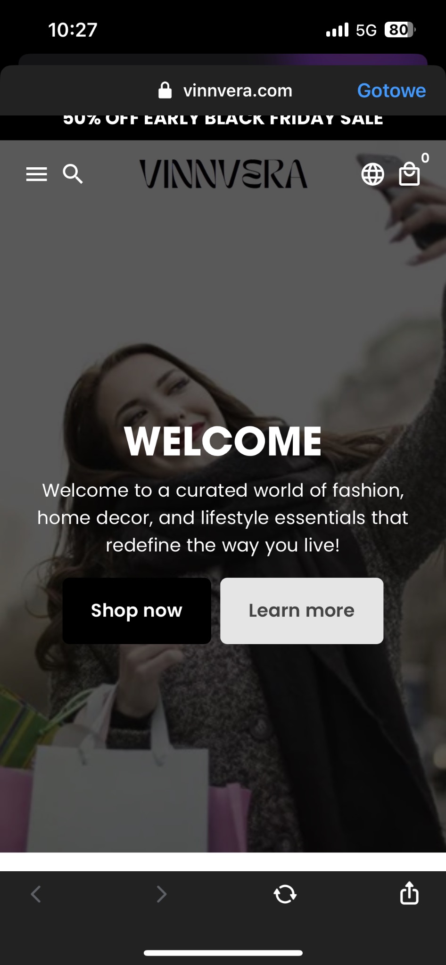The width and height of the screenshot is (446, 965).
Task: Tap the share icon in the bottom bar
Action: point(409,893)
